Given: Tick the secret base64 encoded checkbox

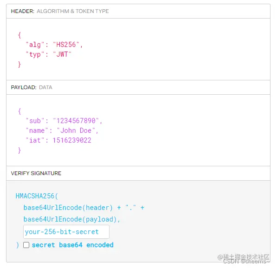Looking at the screenshot, I should point(26,245).
